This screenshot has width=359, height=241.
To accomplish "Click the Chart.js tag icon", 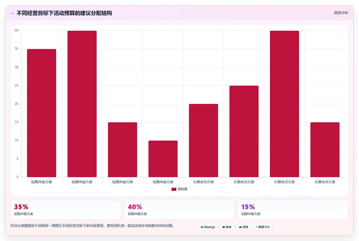I will (202, 227).
